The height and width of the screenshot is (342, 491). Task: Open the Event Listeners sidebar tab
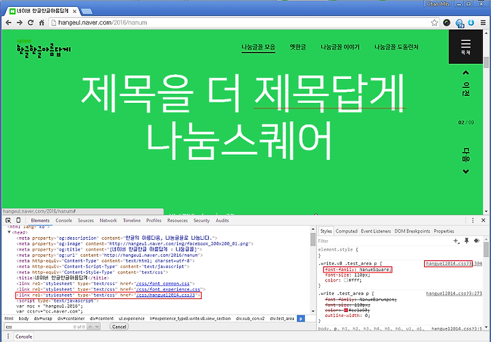[376, 231]
